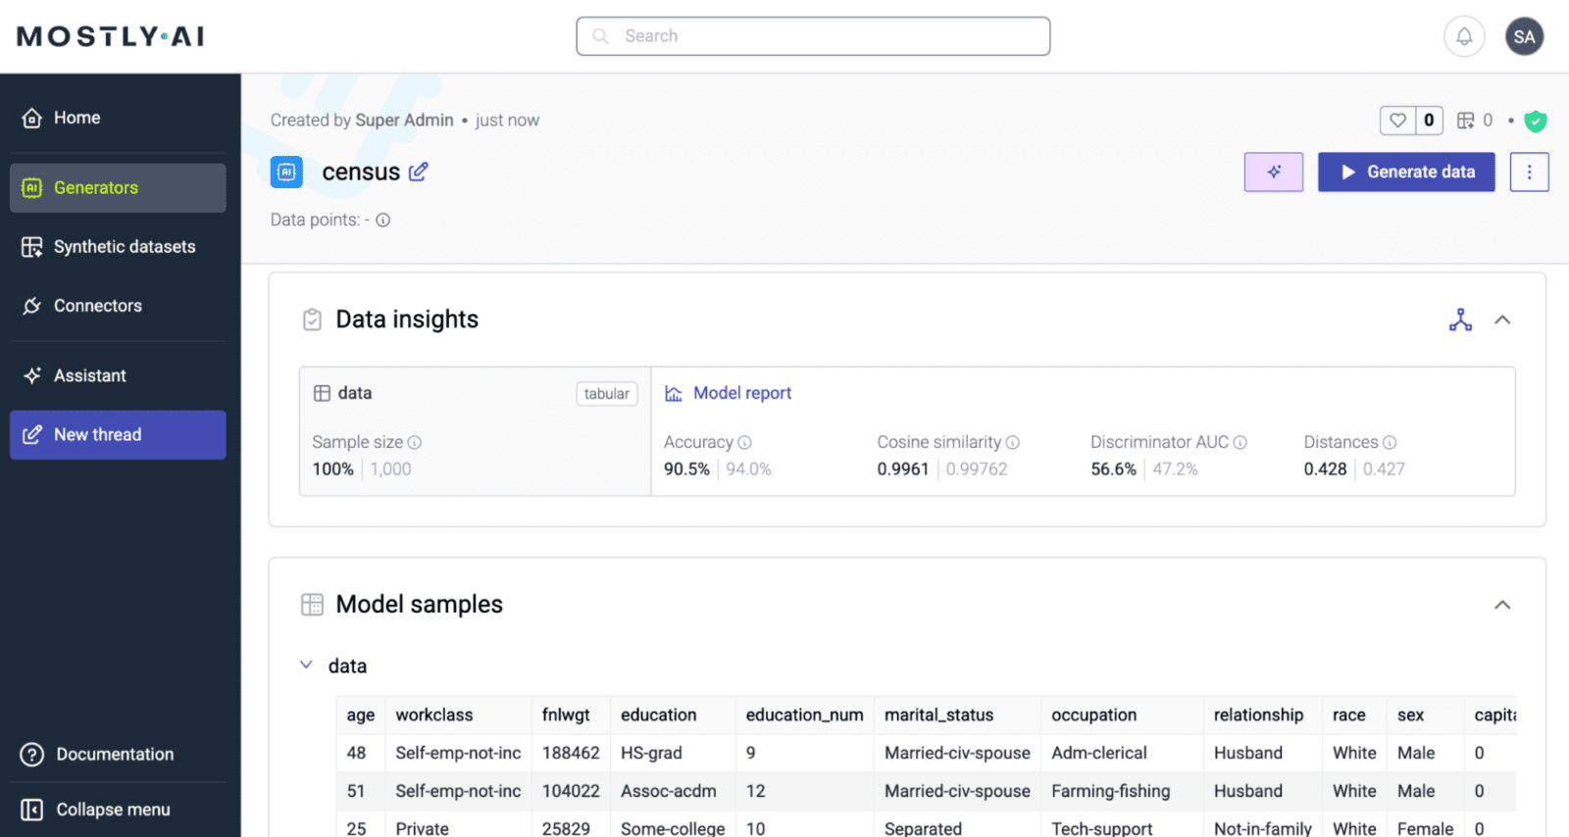Click the edit pencil next to census
Image resolution: width=1569 pixels, height=837 pixels.
tap(419, 172)
